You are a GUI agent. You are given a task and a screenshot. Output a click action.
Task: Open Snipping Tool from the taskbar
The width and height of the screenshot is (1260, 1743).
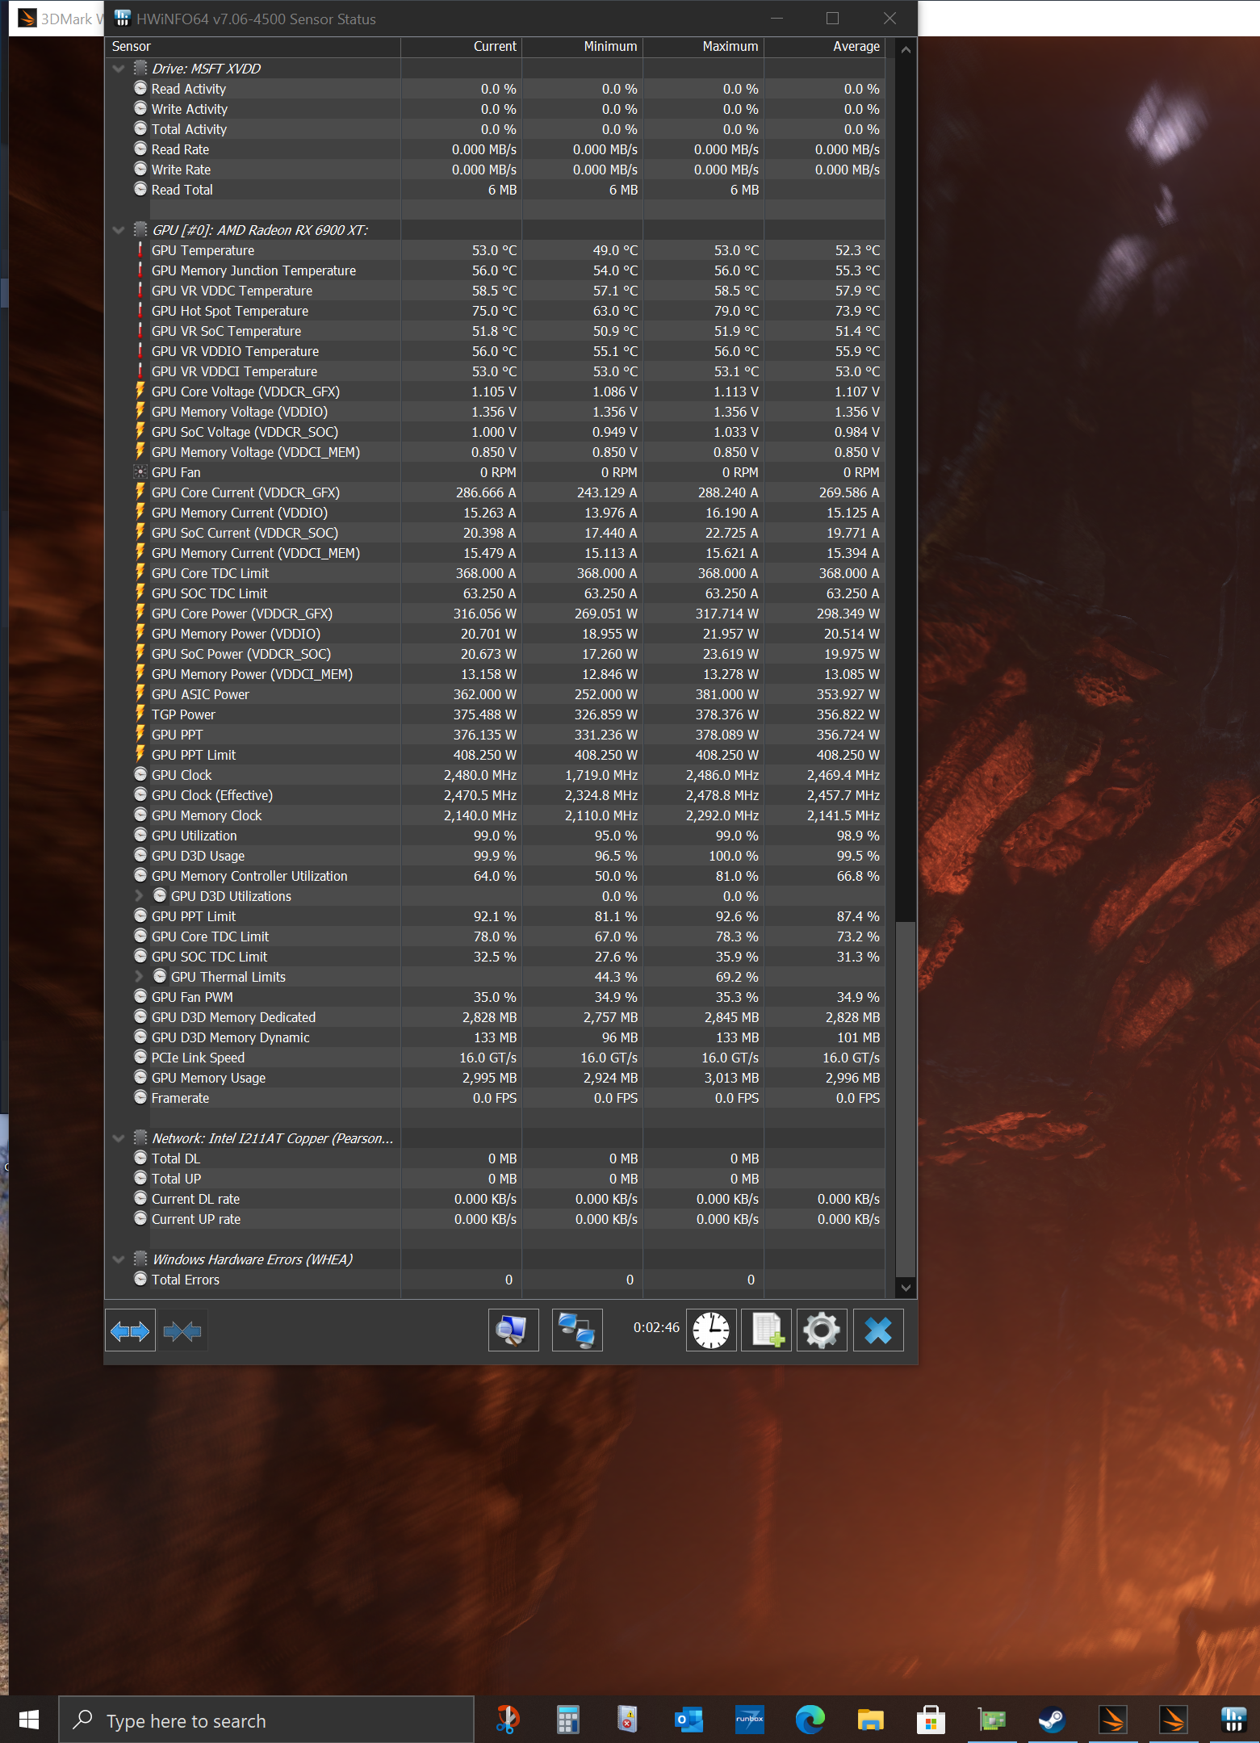508,1720
